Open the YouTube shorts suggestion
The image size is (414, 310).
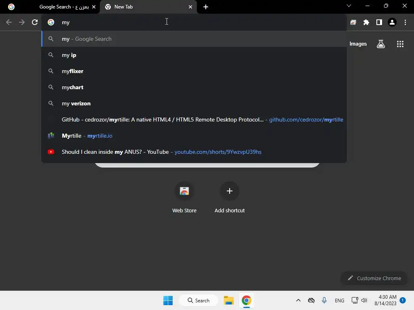(194, 152)
